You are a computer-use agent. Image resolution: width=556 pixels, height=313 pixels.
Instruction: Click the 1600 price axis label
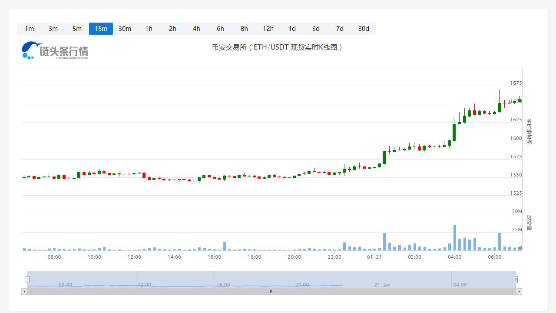tap(516, 138)
